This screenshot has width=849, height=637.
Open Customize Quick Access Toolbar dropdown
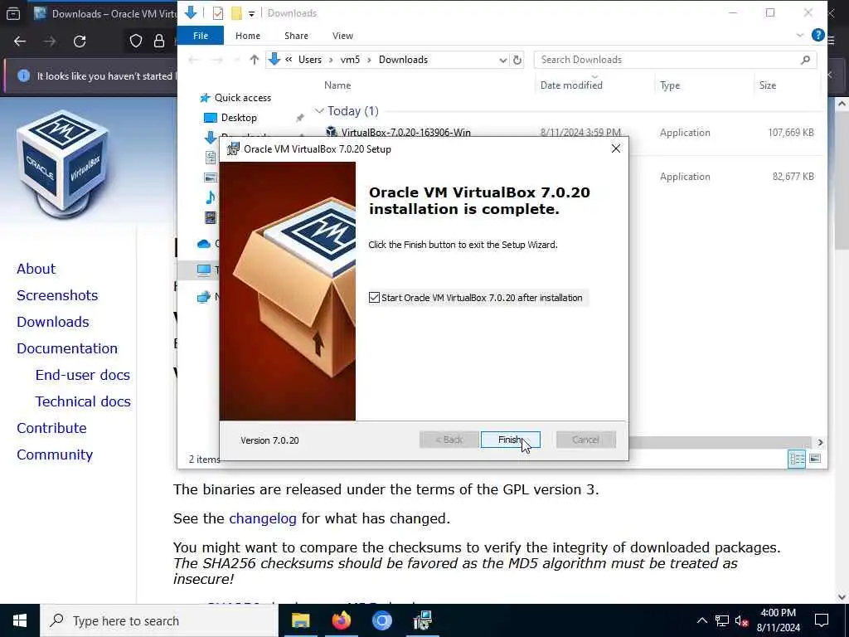pos(252,13)
